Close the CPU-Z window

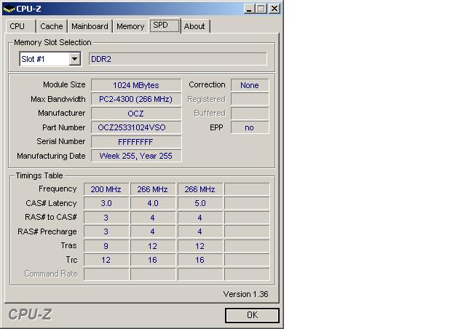[275, 9]
